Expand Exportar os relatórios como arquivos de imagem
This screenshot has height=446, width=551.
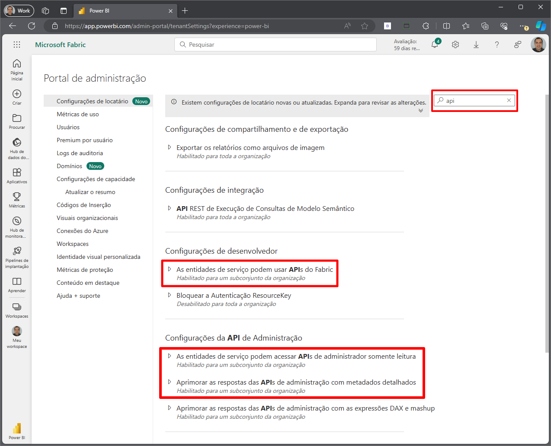[170, 147]
